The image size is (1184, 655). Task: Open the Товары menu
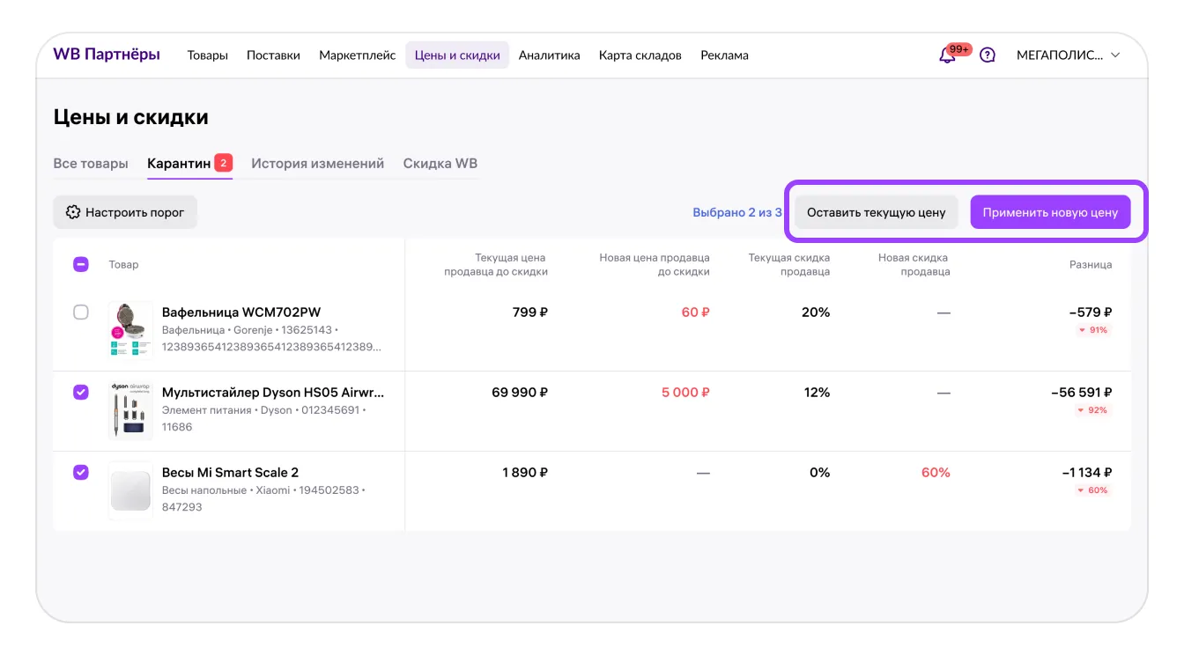click(x=208, y=55)
